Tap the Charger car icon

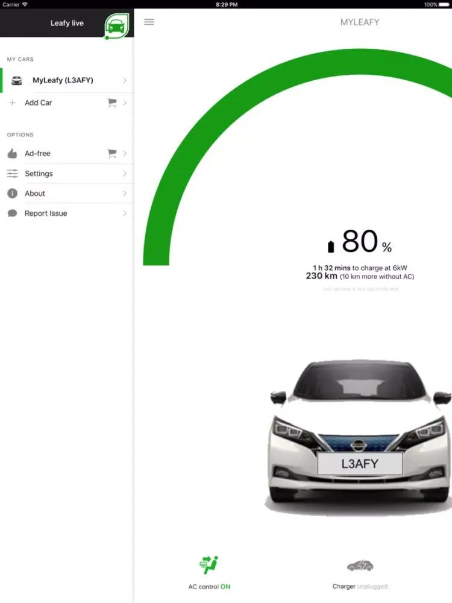point(360,566)
